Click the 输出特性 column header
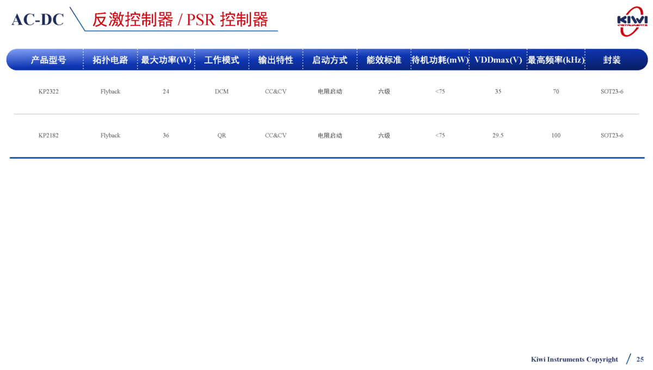 point(275,60)
